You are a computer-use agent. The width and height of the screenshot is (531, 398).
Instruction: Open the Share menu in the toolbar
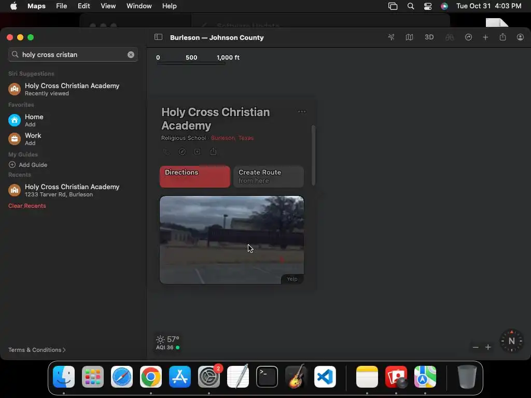click(x=502, y=37)
